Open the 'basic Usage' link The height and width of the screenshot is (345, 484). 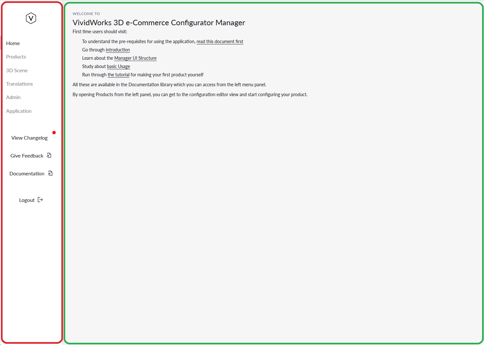pos(118,66)
